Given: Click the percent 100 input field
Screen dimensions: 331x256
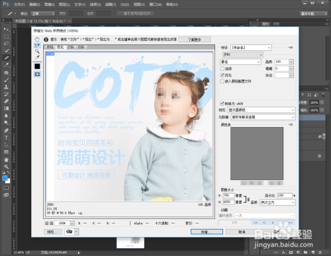Looking at the screenshot, I should 285,195.
